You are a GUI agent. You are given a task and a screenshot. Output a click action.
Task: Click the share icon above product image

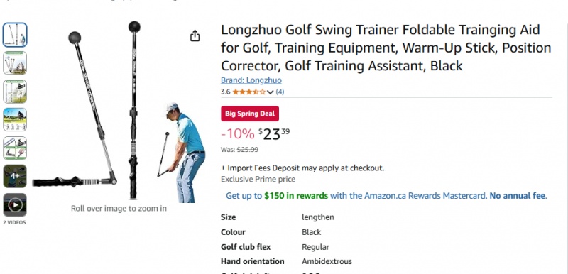pos(195,35)
